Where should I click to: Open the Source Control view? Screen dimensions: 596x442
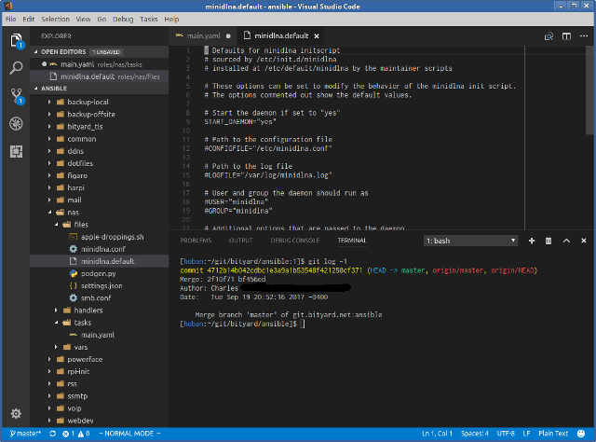tap(16, 95)
